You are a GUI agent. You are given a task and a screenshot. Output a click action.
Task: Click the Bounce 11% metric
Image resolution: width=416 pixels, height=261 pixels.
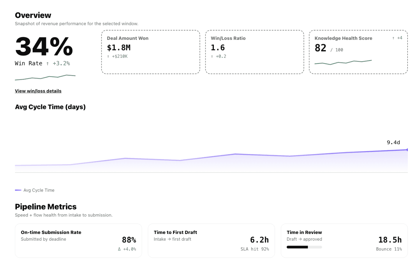tap(389, 249)
